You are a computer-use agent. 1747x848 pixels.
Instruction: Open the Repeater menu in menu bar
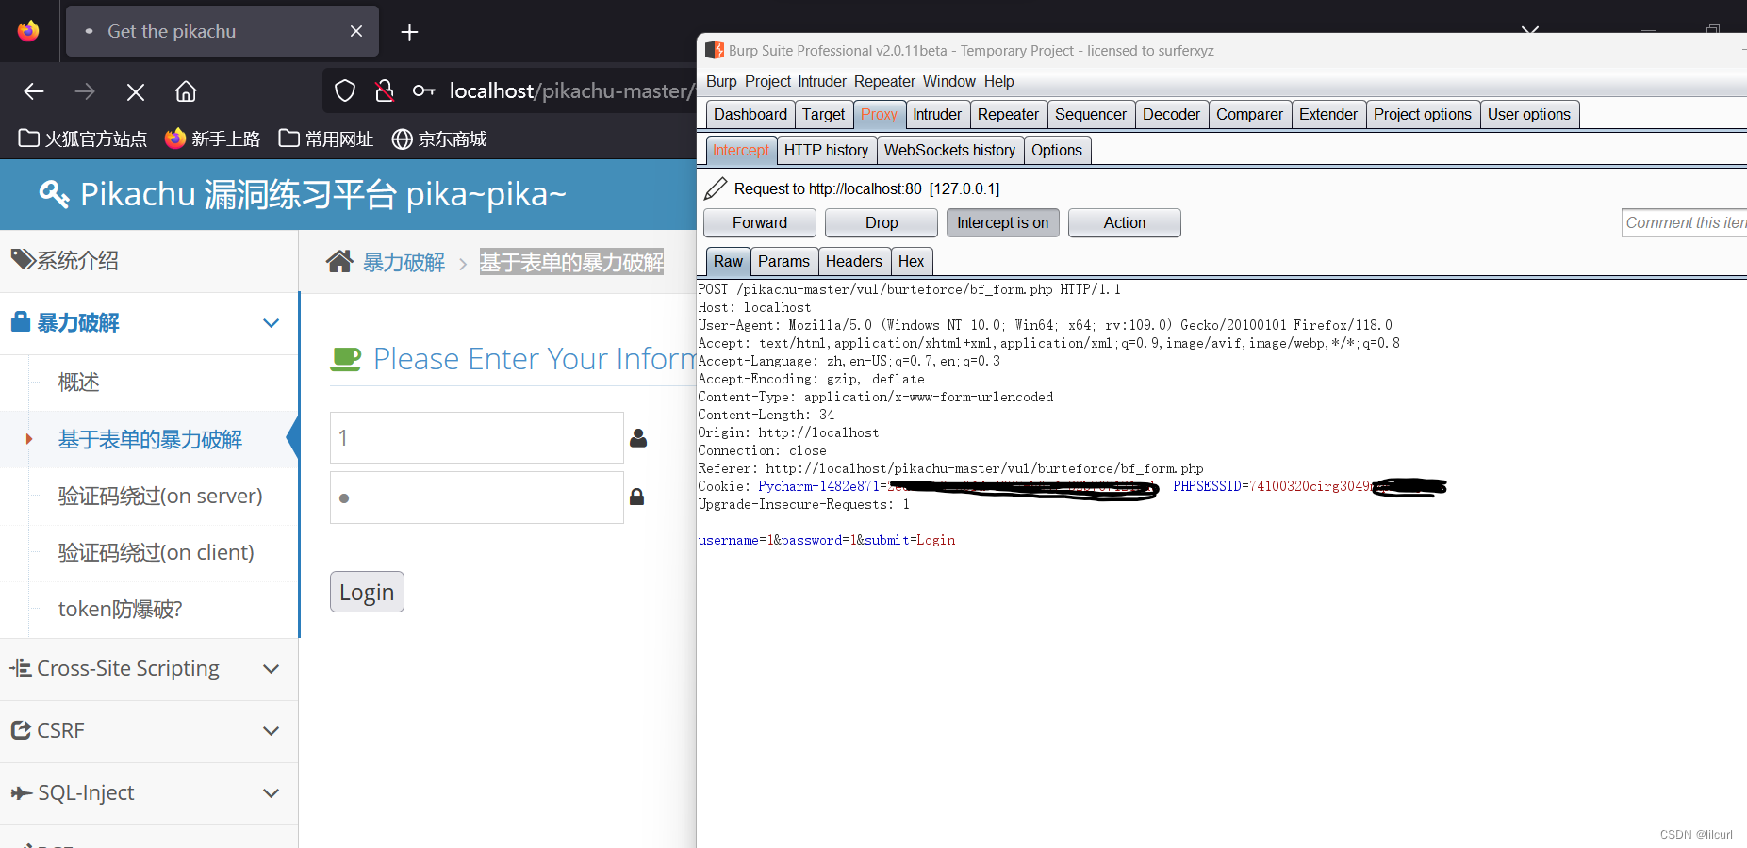(884, 81)
